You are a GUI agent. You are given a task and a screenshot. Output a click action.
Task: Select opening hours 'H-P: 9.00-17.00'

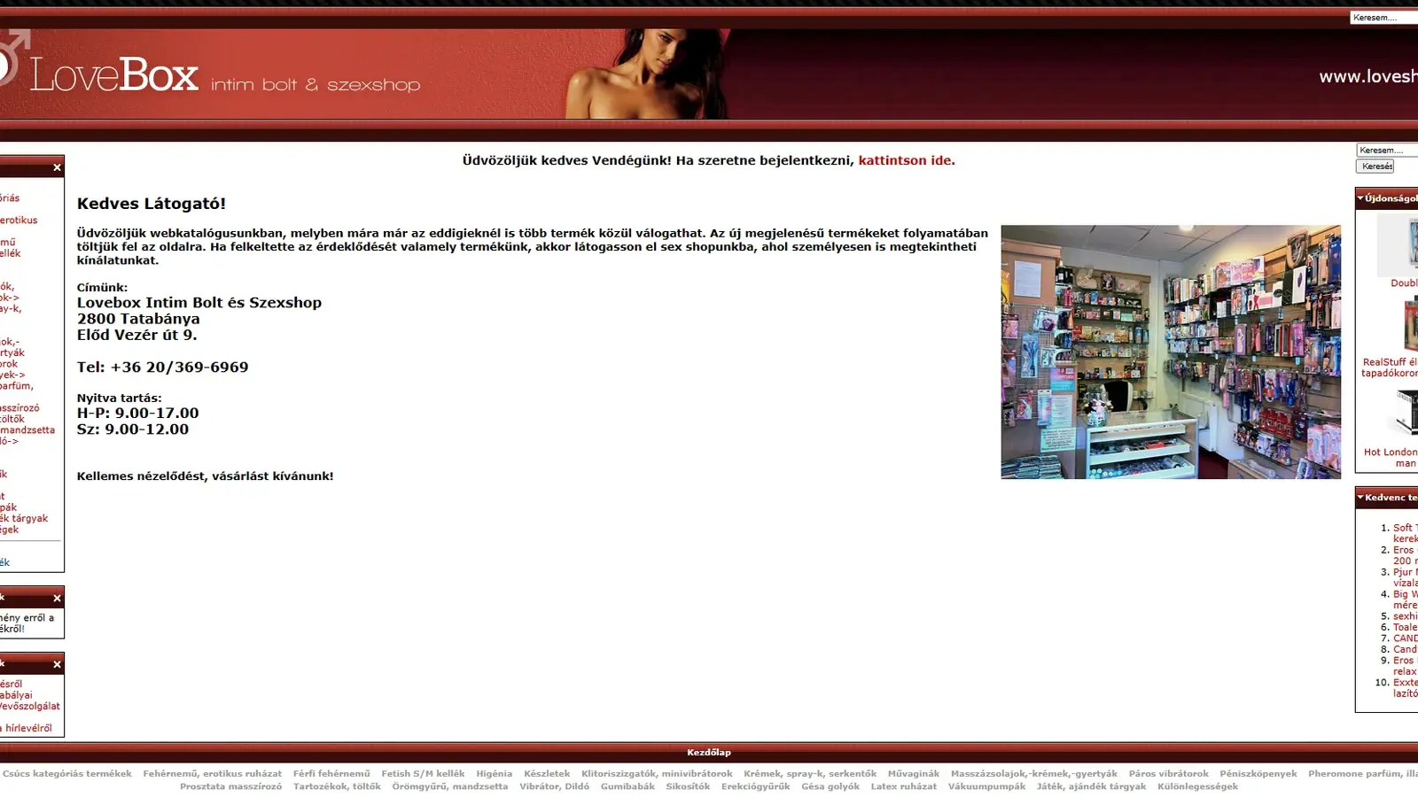[138, 414]
